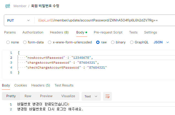The image size is (175, 115).
Task: Select the response Body tab
Action: click(x=6, y=85)
